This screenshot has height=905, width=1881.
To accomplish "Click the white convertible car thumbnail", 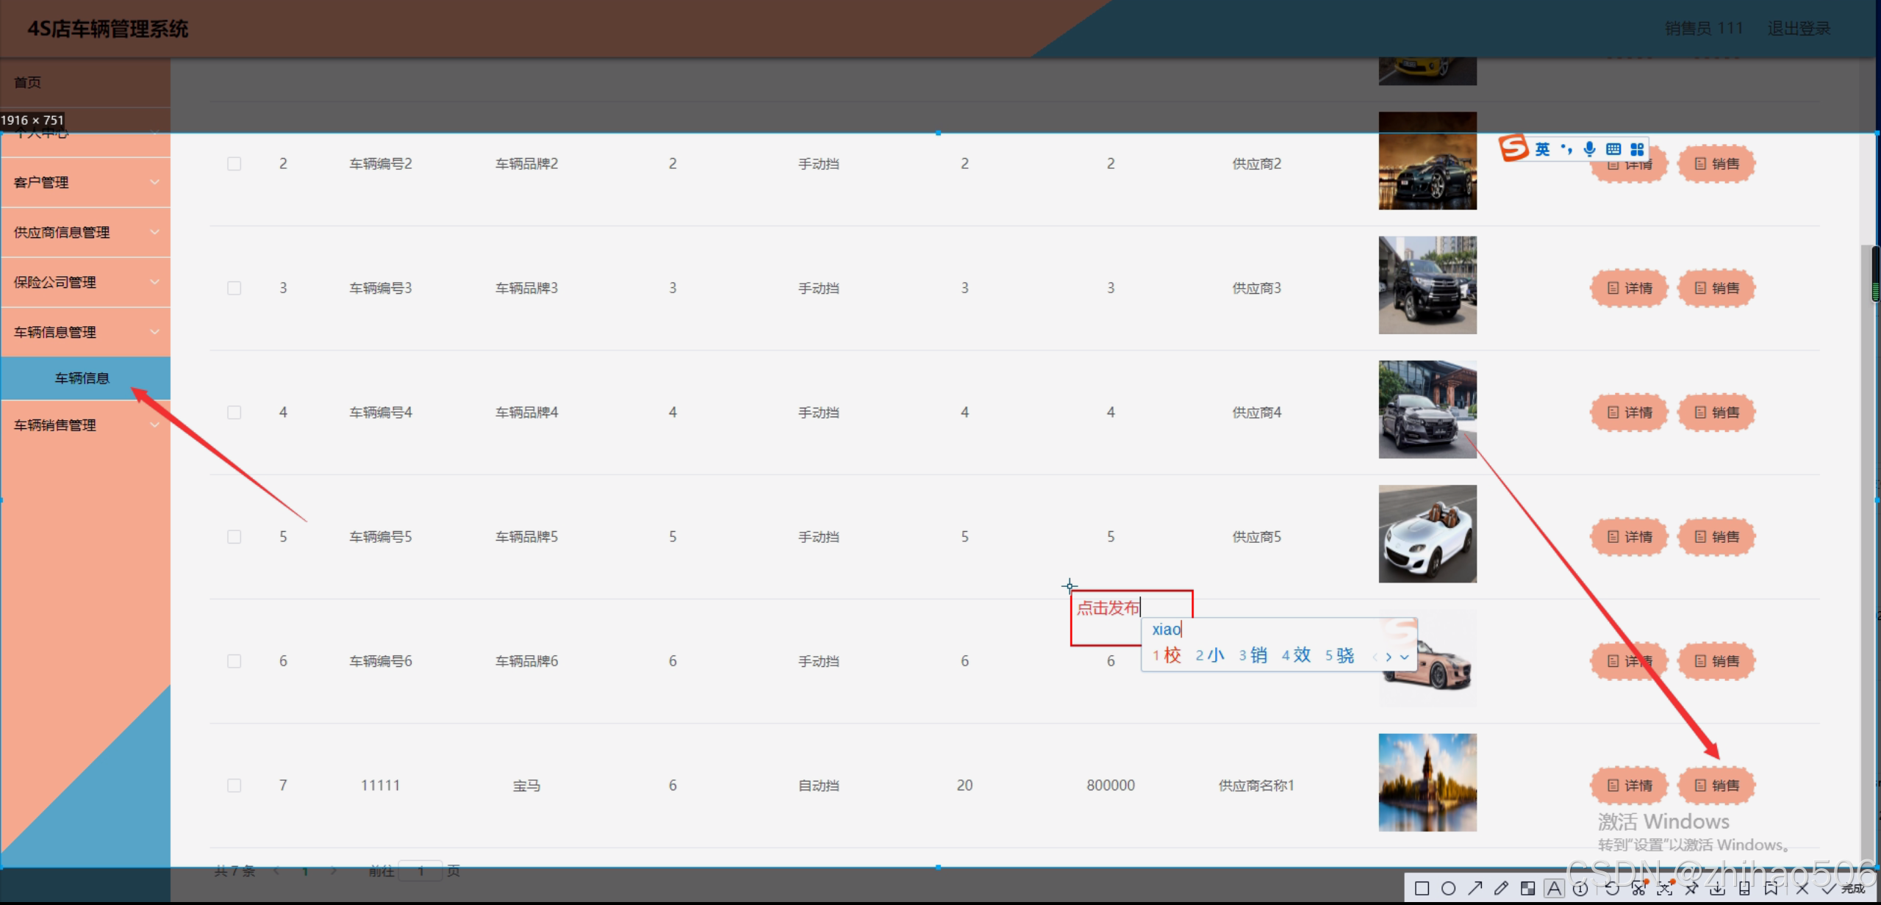I will click(1427, 534).
